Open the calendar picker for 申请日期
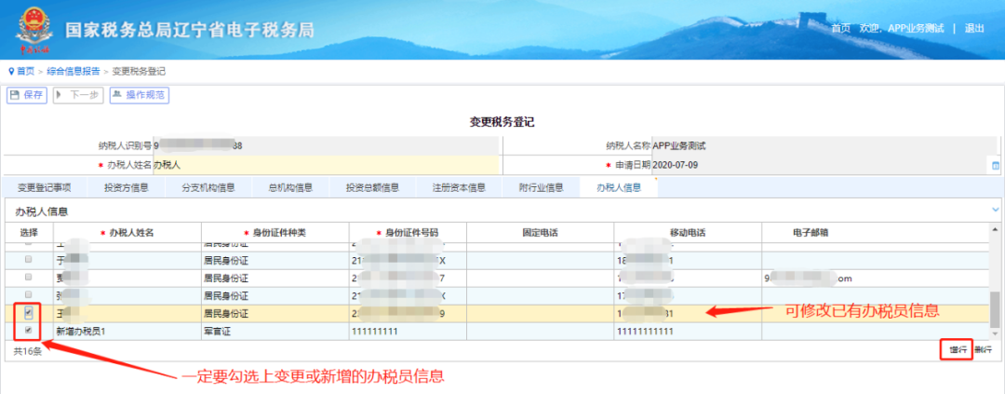This screenshot has height=394, width=1005. [x=996, y=166]
